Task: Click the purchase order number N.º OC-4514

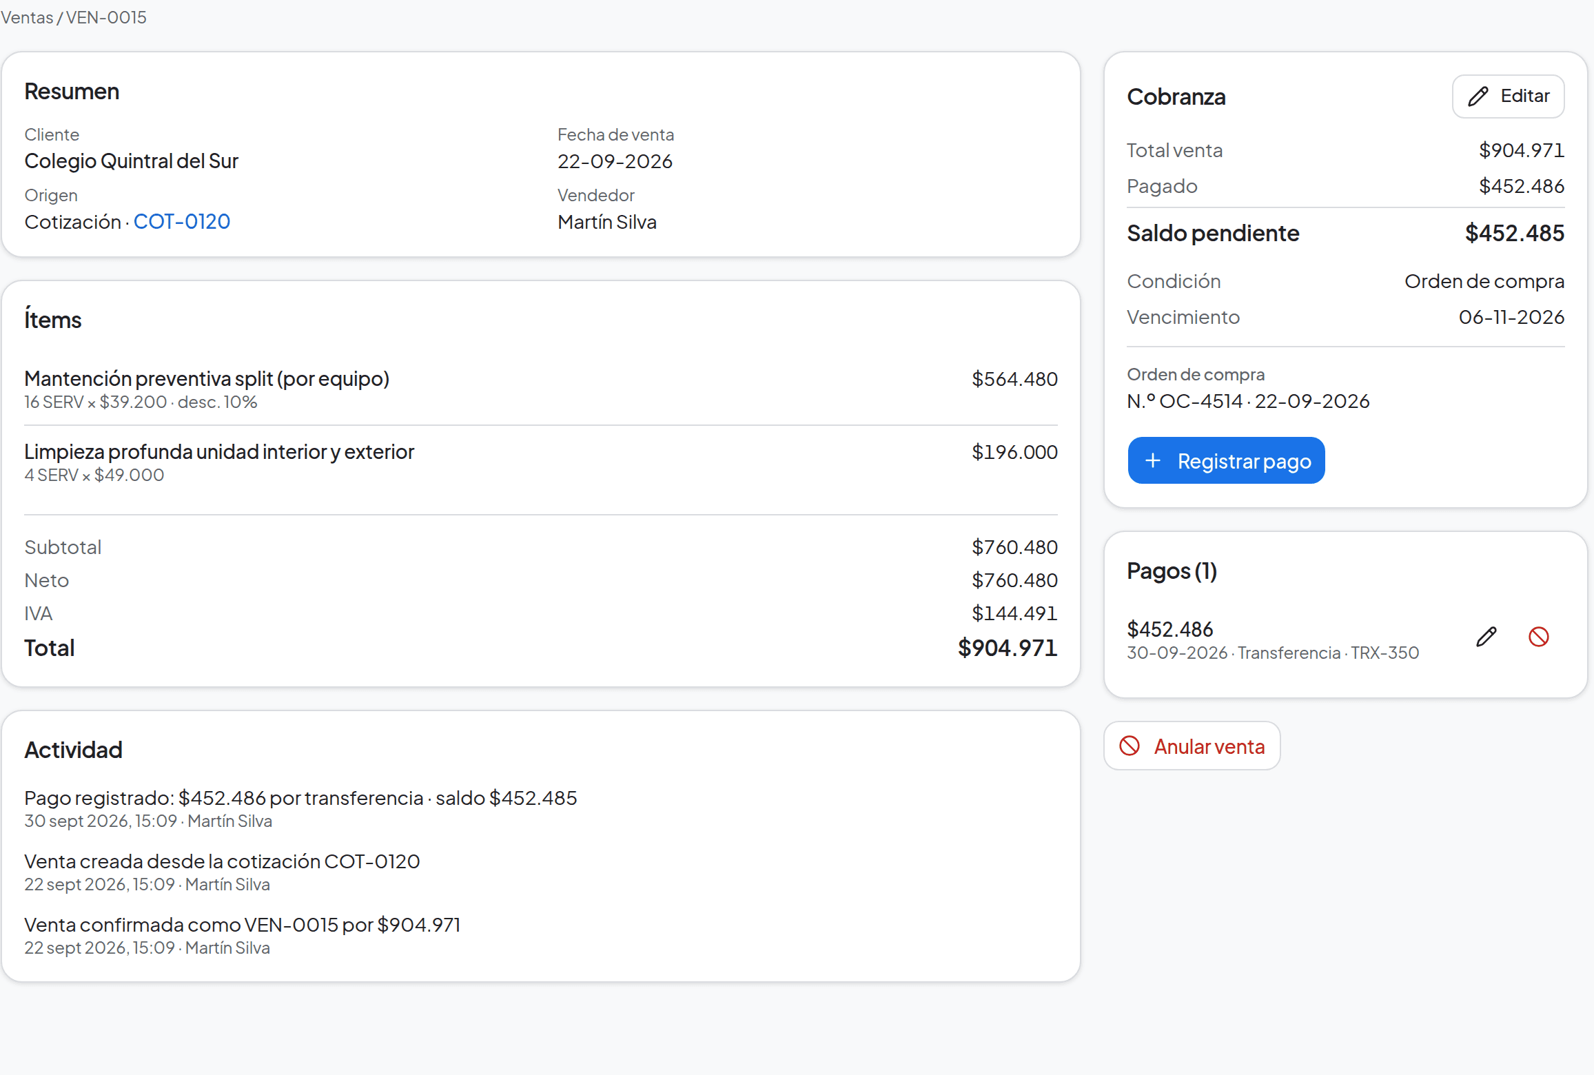Action: 1185,401
